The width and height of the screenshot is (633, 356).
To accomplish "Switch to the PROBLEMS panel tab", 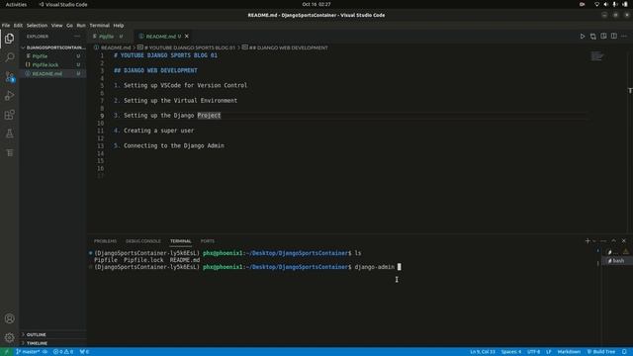I will tap(105, 241).
